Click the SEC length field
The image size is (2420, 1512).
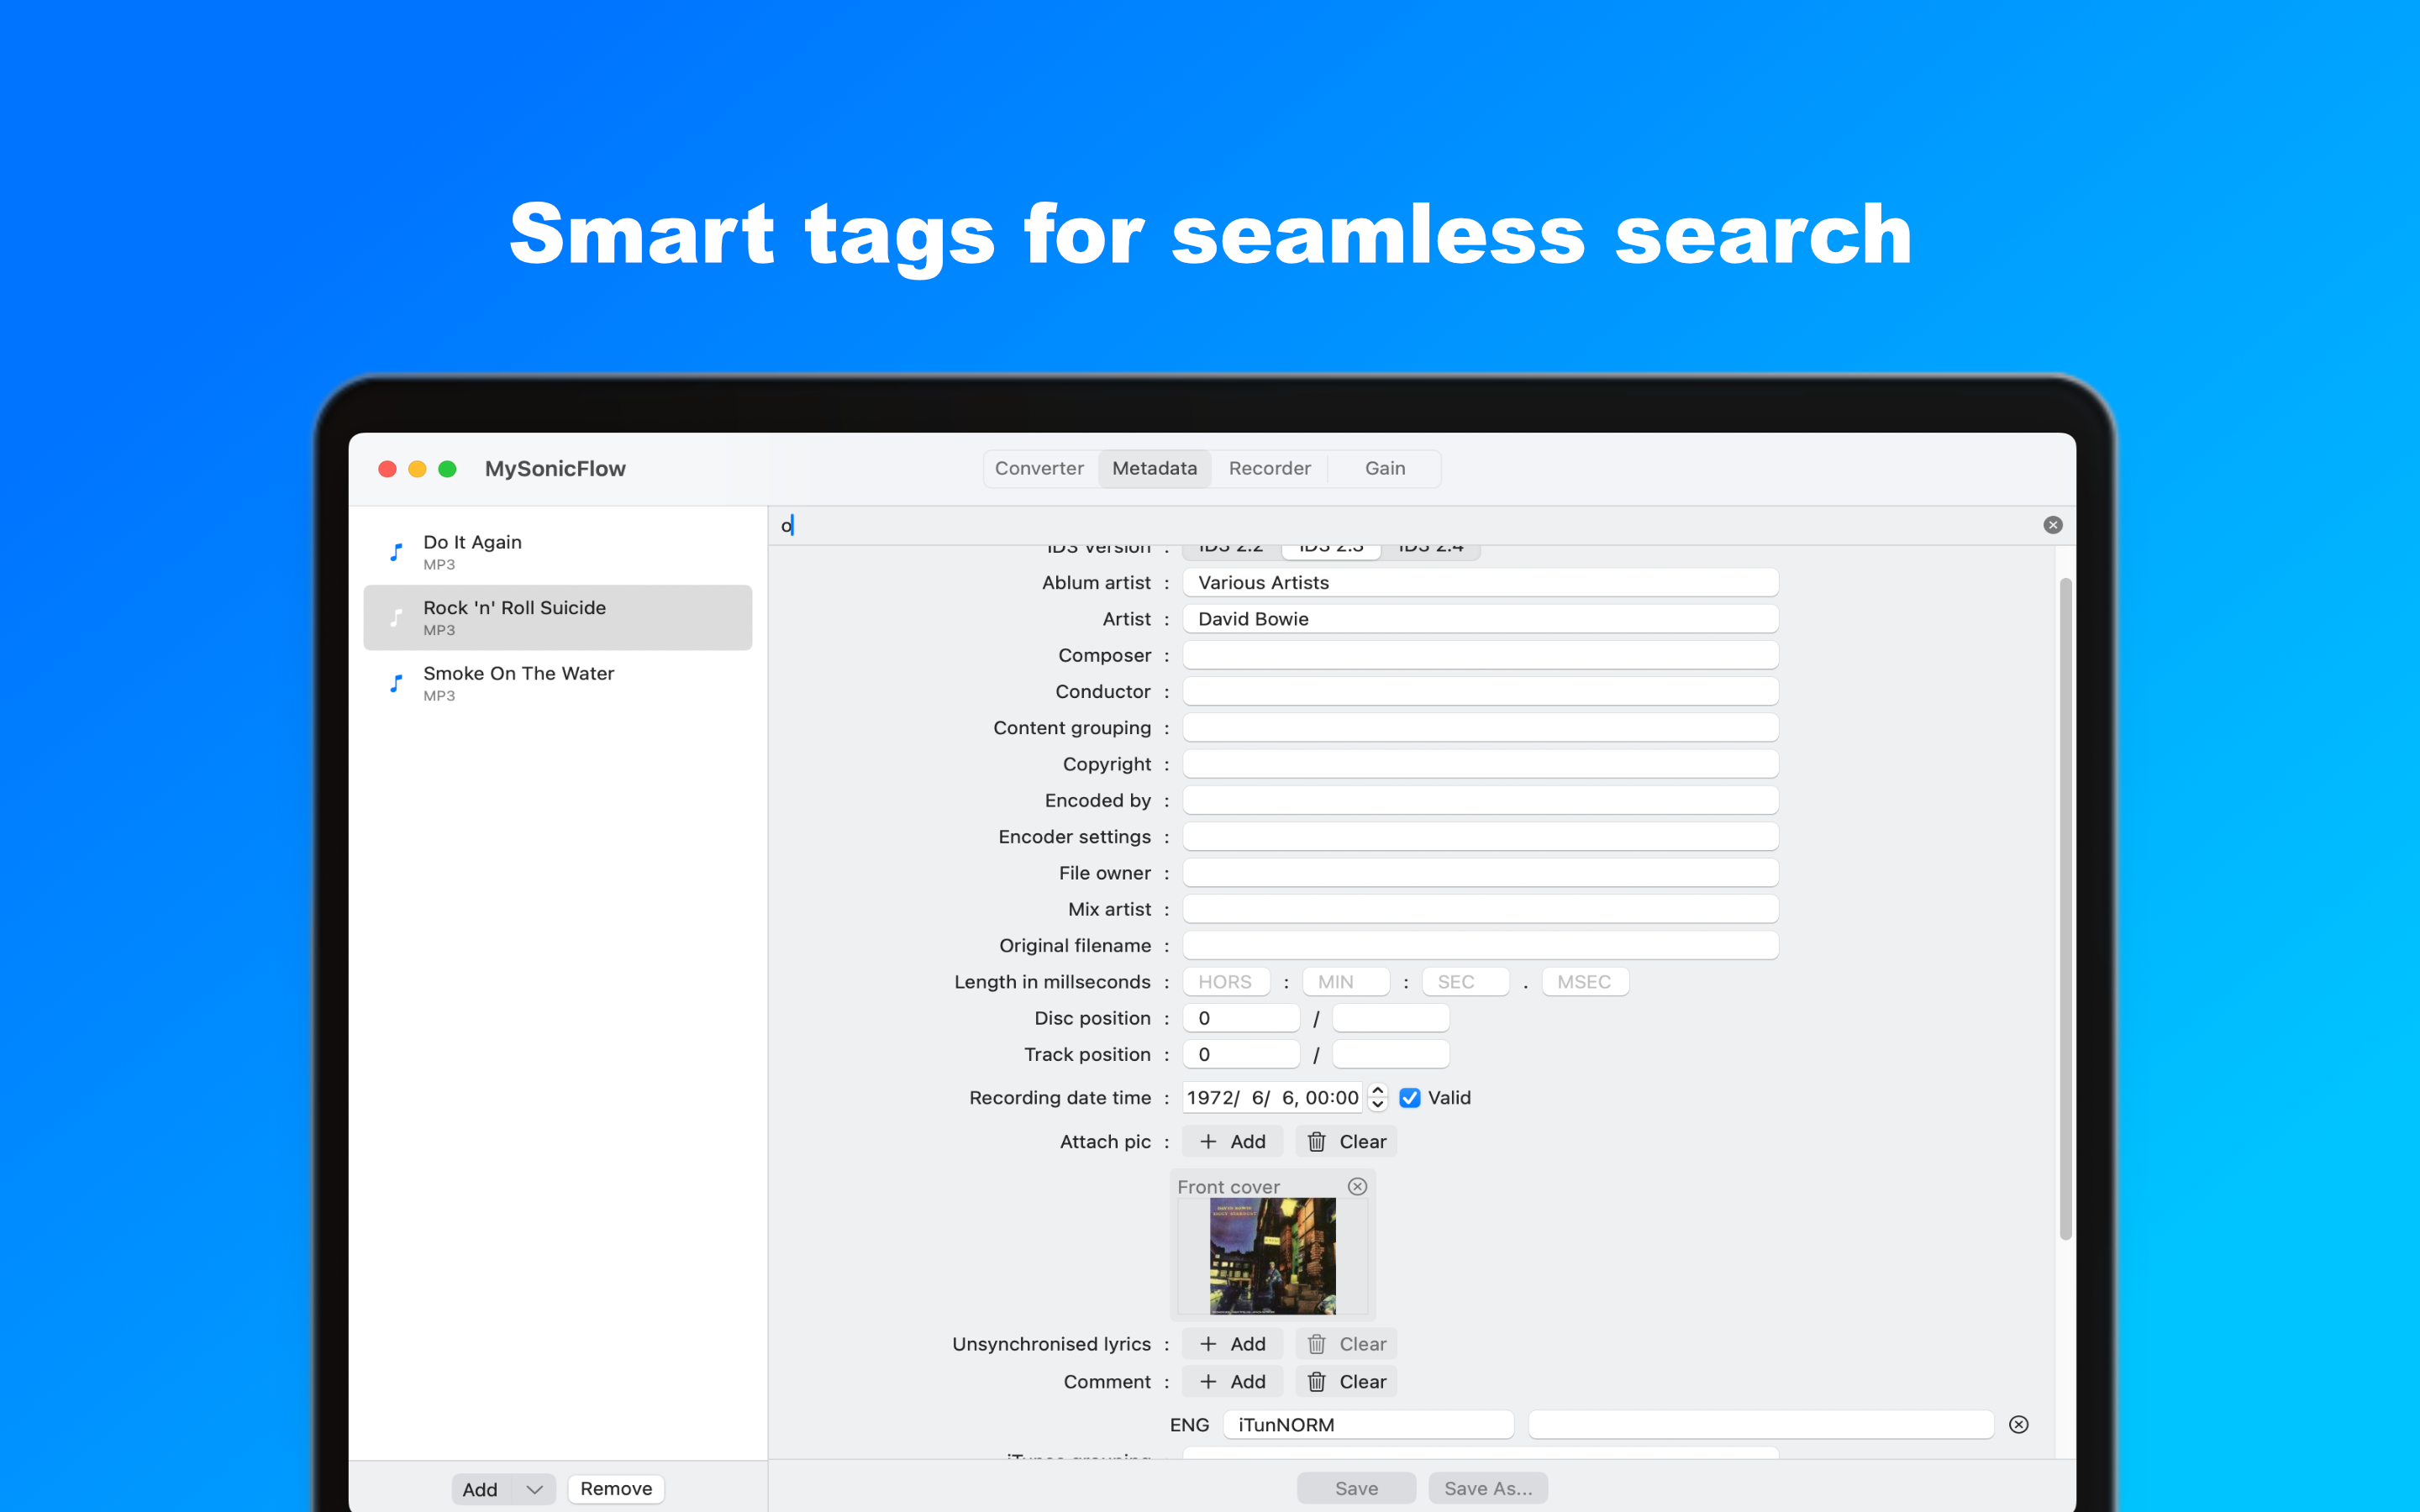pyautogui.click(x=1465, y=982)
